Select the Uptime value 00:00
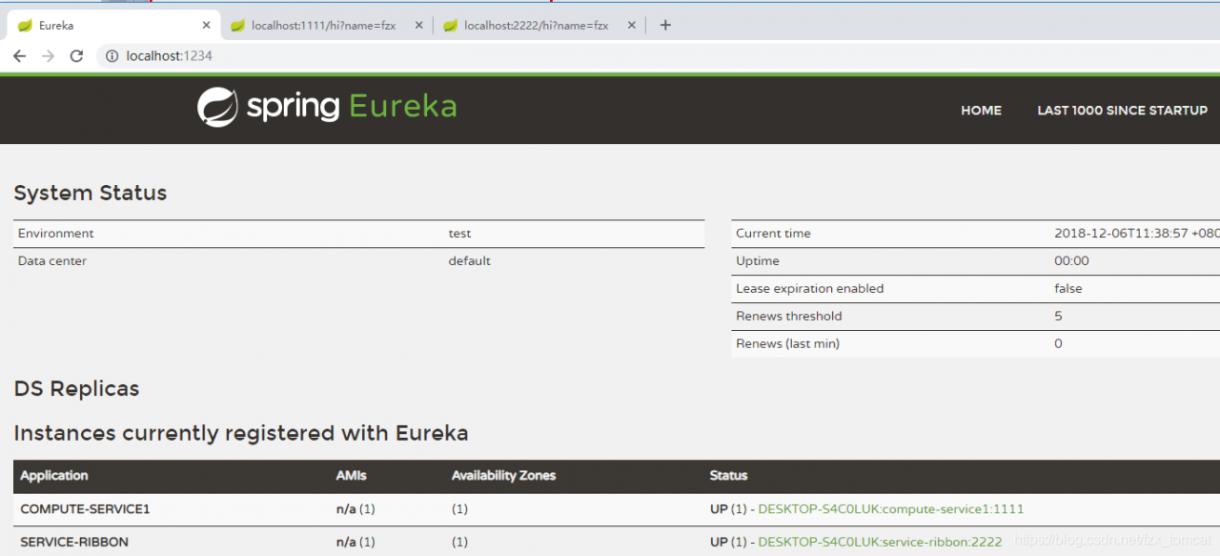Screen dimensions: 1220x556 (1071, 261)
